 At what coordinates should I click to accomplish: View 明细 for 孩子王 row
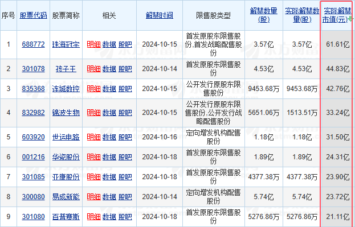click(93, 69)
